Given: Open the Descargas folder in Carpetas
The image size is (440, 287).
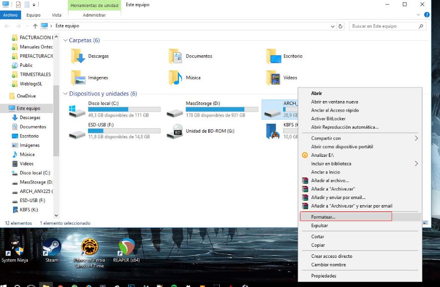Looking at the screenshot, I should [x=78, y=56].
